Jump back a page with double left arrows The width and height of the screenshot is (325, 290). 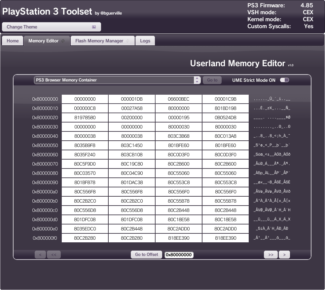54,255
